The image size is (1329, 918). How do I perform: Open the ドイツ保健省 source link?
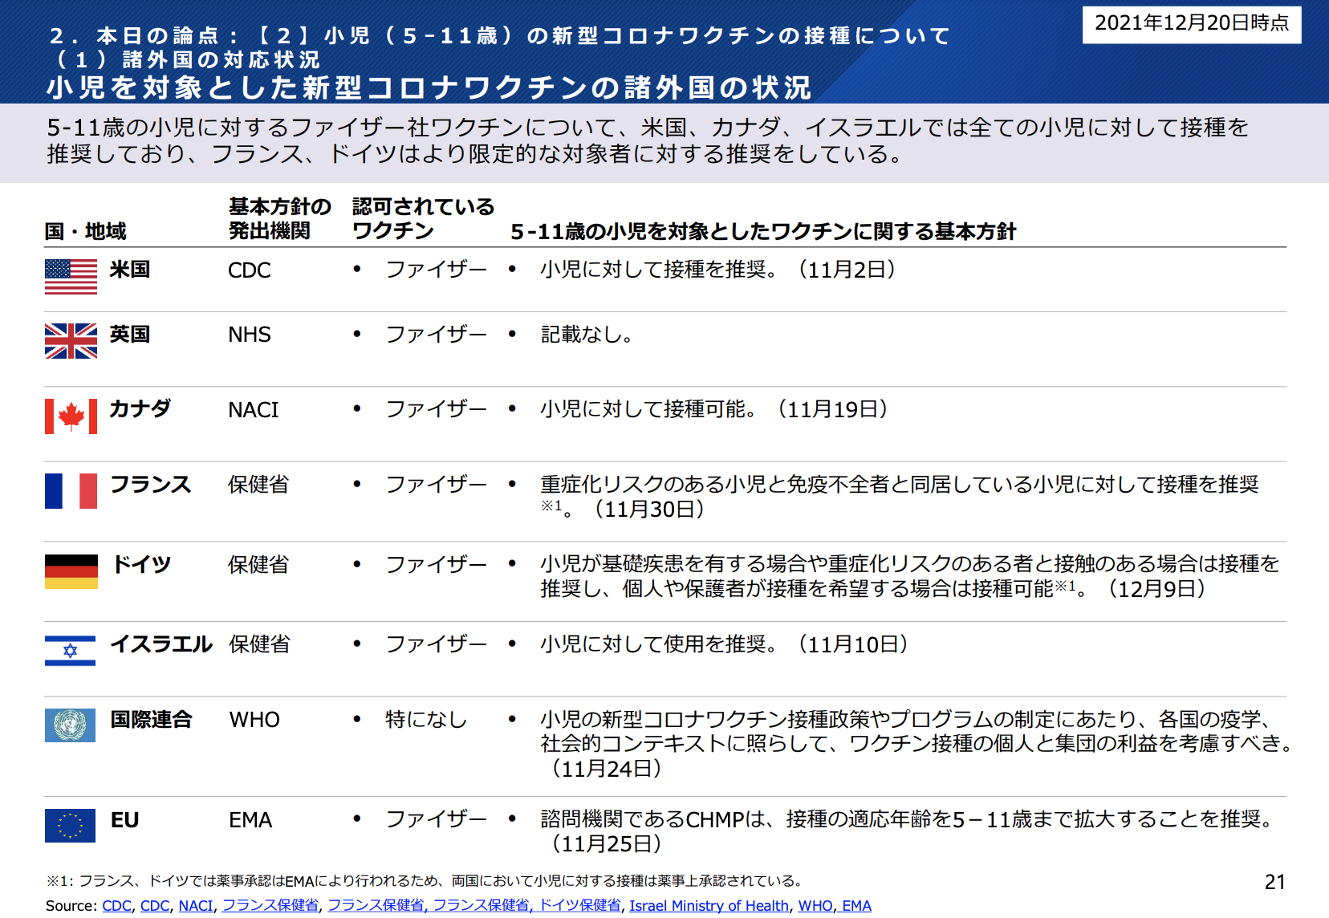(579, 906)
